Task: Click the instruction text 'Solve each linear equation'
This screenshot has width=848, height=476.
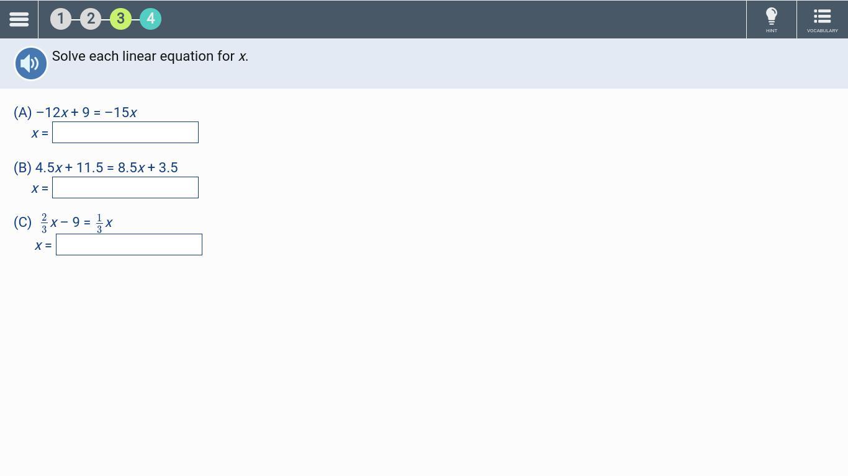Action: (133, 56)
